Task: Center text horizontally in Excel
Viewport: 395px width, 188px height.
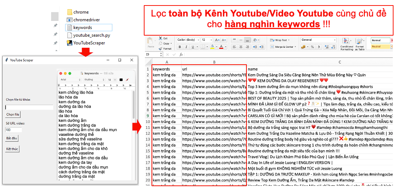Action: [x=241, y=47]
